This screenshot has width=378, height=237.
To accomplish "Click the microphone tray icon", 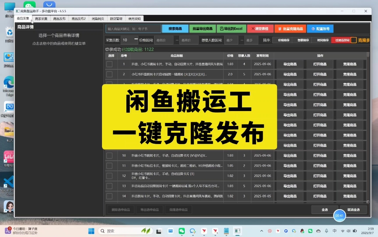I will (x=326, y=231).
